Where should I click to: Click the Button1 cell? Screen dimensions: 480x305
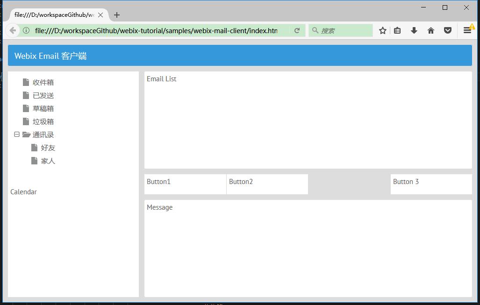tap(185, 184)
